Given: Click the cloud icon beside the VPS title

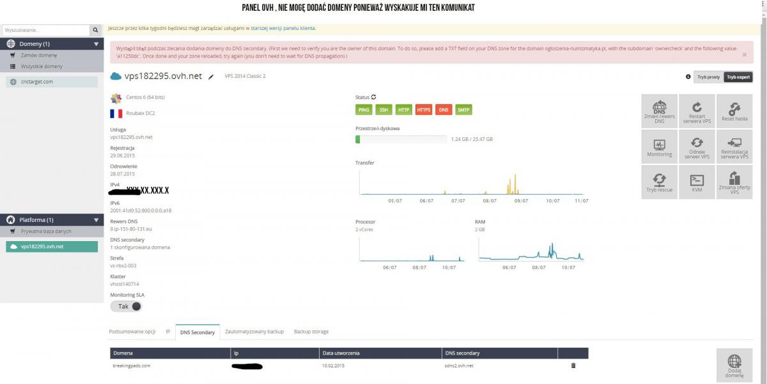Looking at the screenshot, I should 116,77.
